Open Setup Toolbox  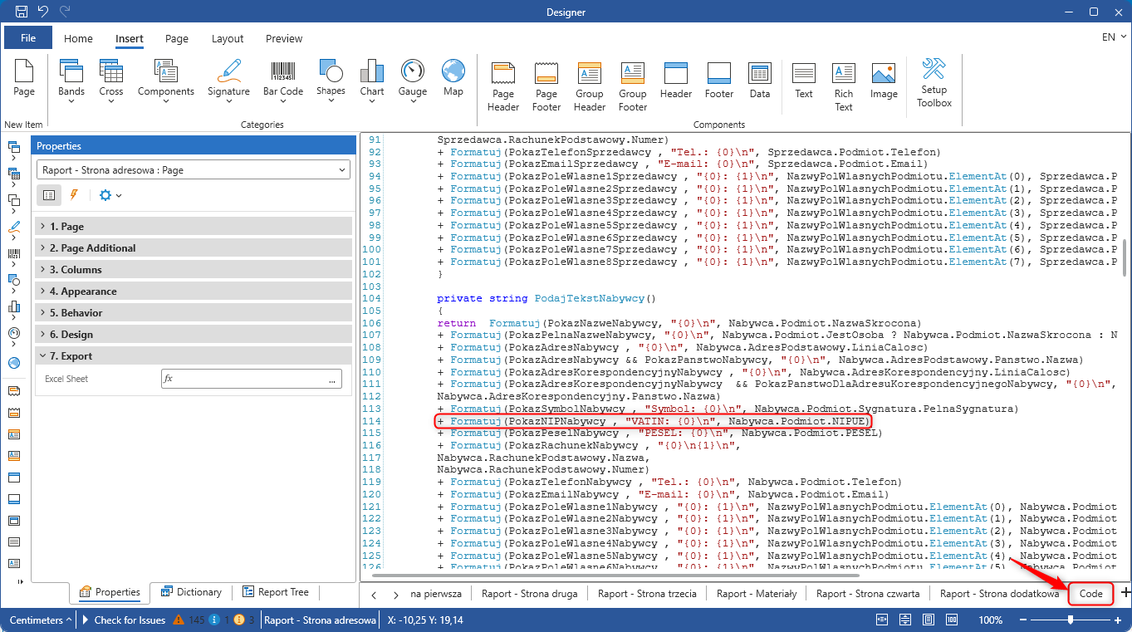934,82
